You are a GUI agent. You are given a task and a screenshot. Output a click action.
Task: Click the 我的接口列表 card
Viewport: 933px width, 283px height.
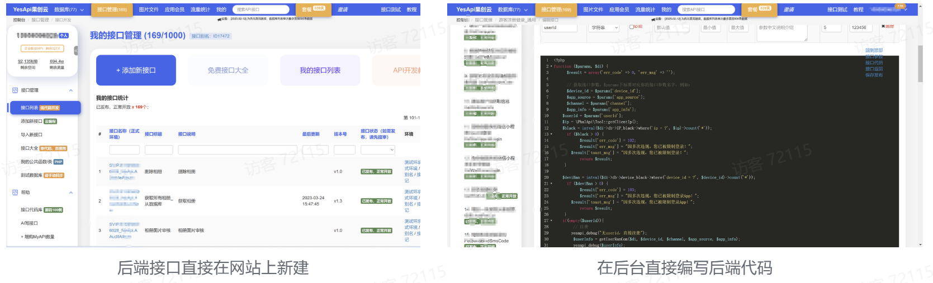[320, 70]
